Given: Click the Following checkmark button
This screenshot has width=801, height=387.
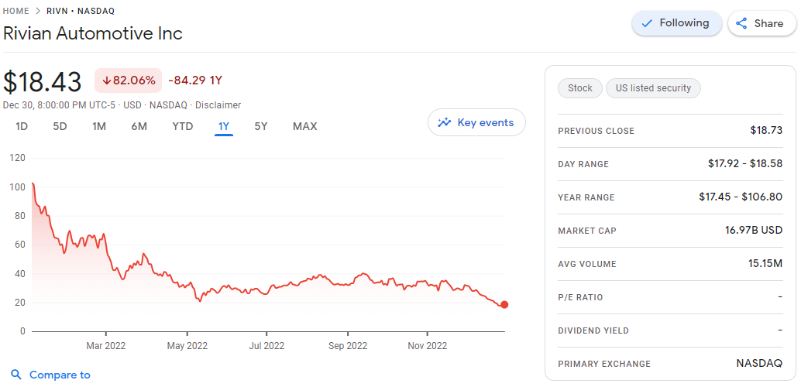Looking at the screenshot, I should tap(676, 23).
